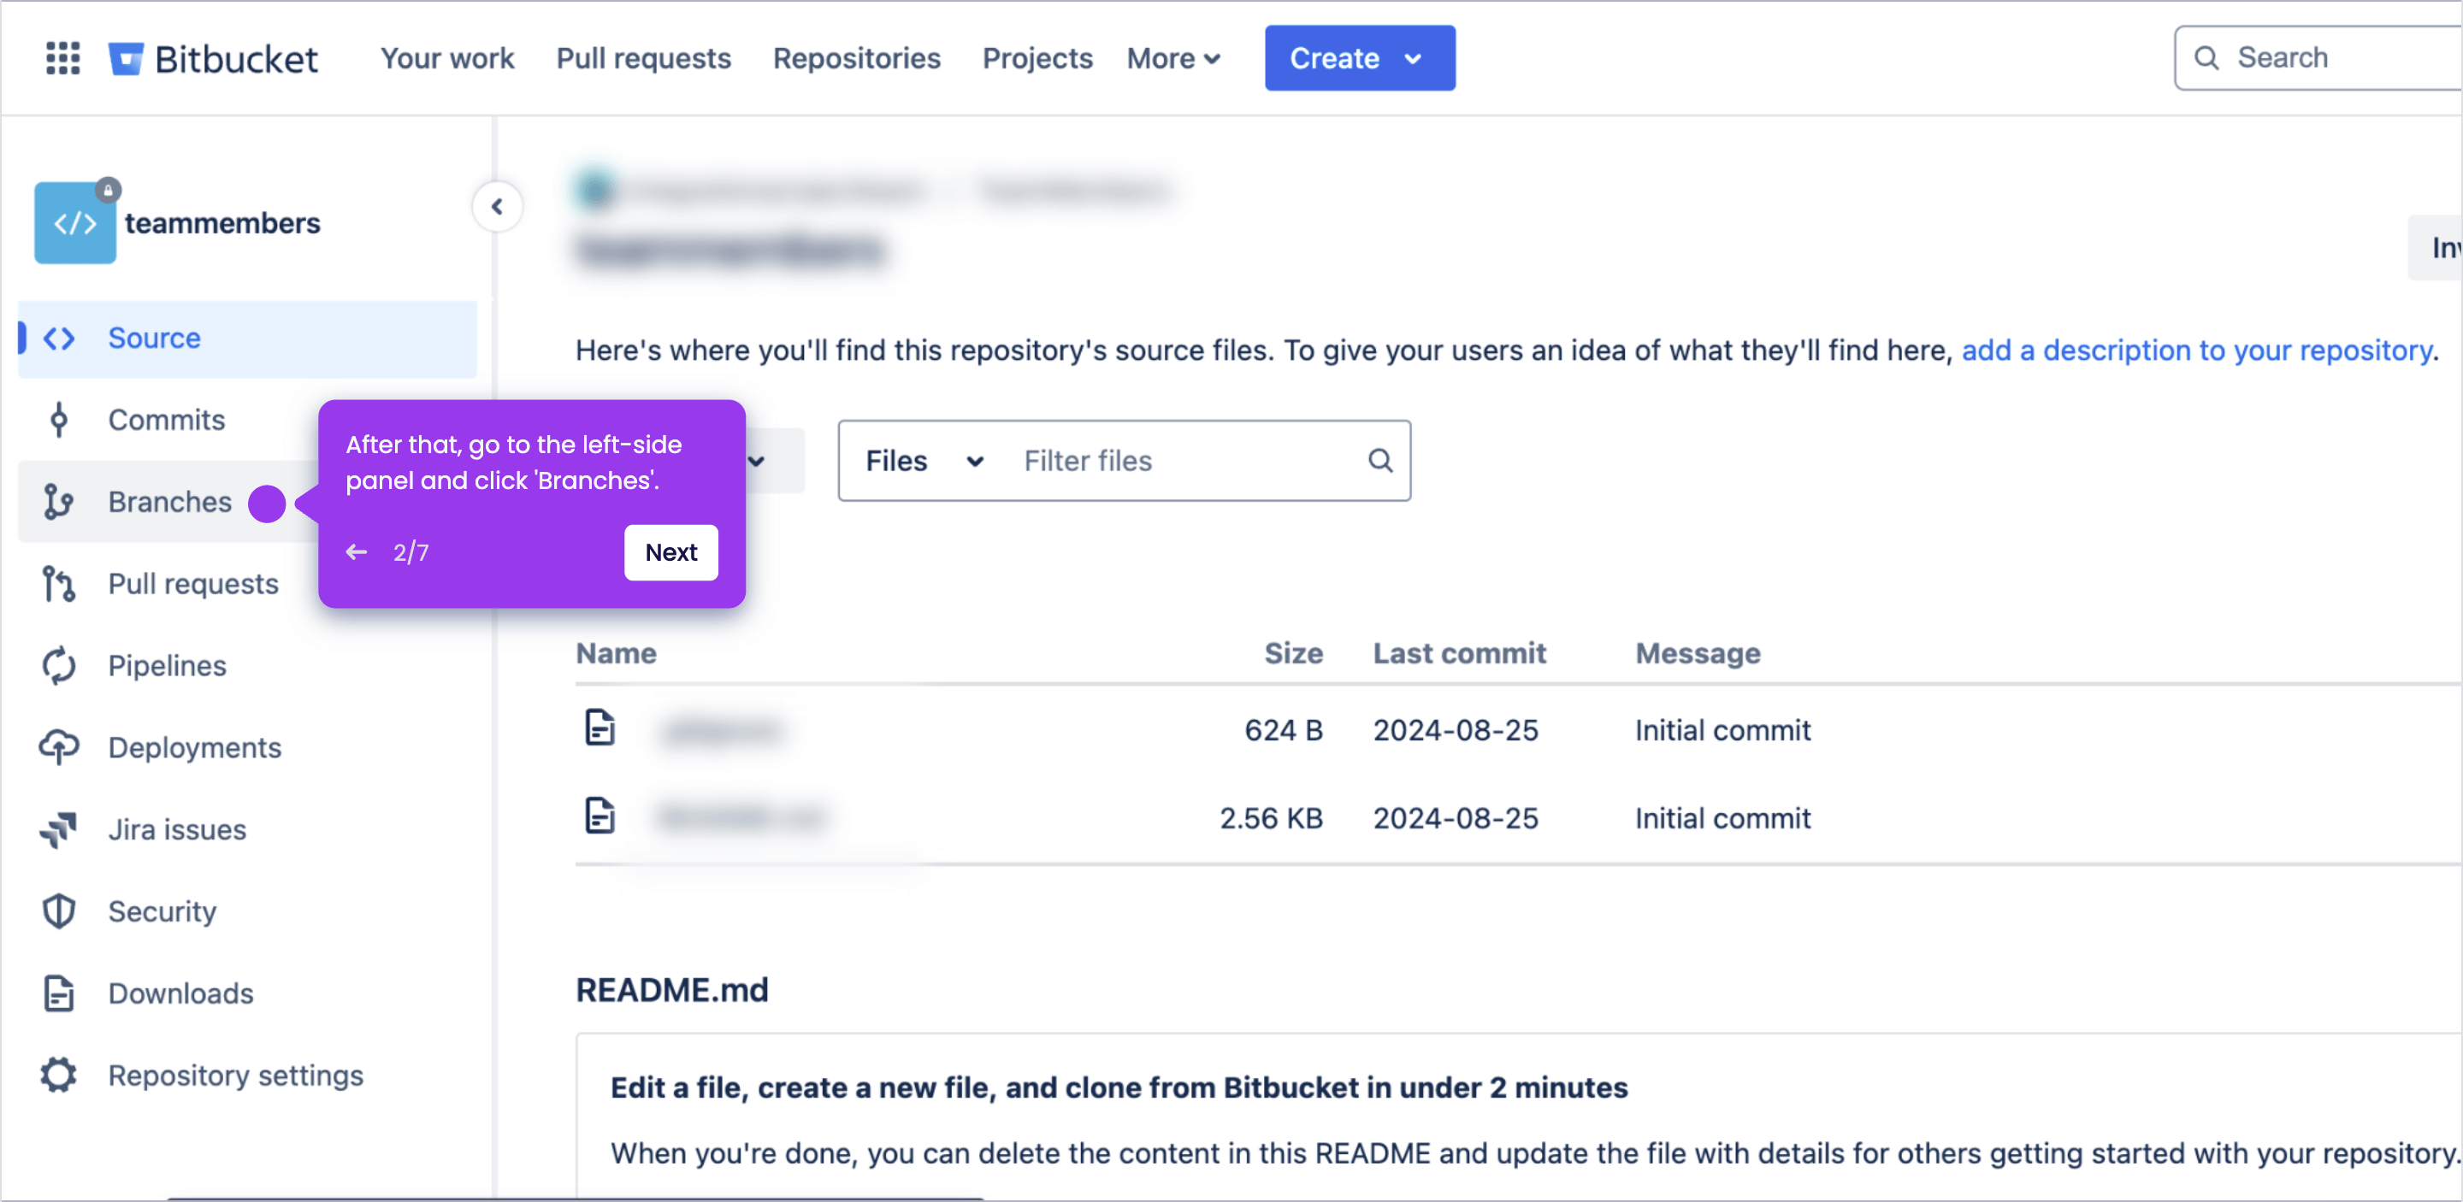
Task: Click the file icon of the 2.56 KB file
Action: click(600, 816)
